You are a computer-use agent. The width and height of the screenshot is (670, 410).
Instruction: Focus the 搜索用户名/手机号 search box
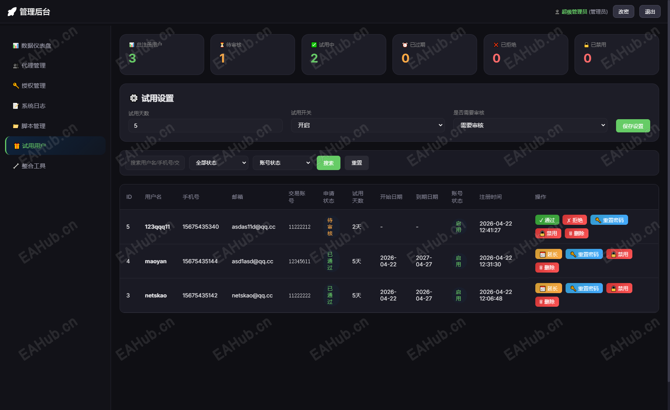[155, 163]
